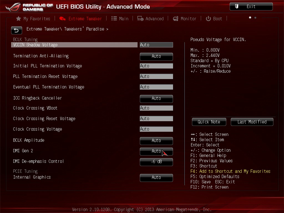Image resolution: width=284 pixels, height=213 pixels.
Task: Click the F2: Previous Values hint
Action: (212, 161)
